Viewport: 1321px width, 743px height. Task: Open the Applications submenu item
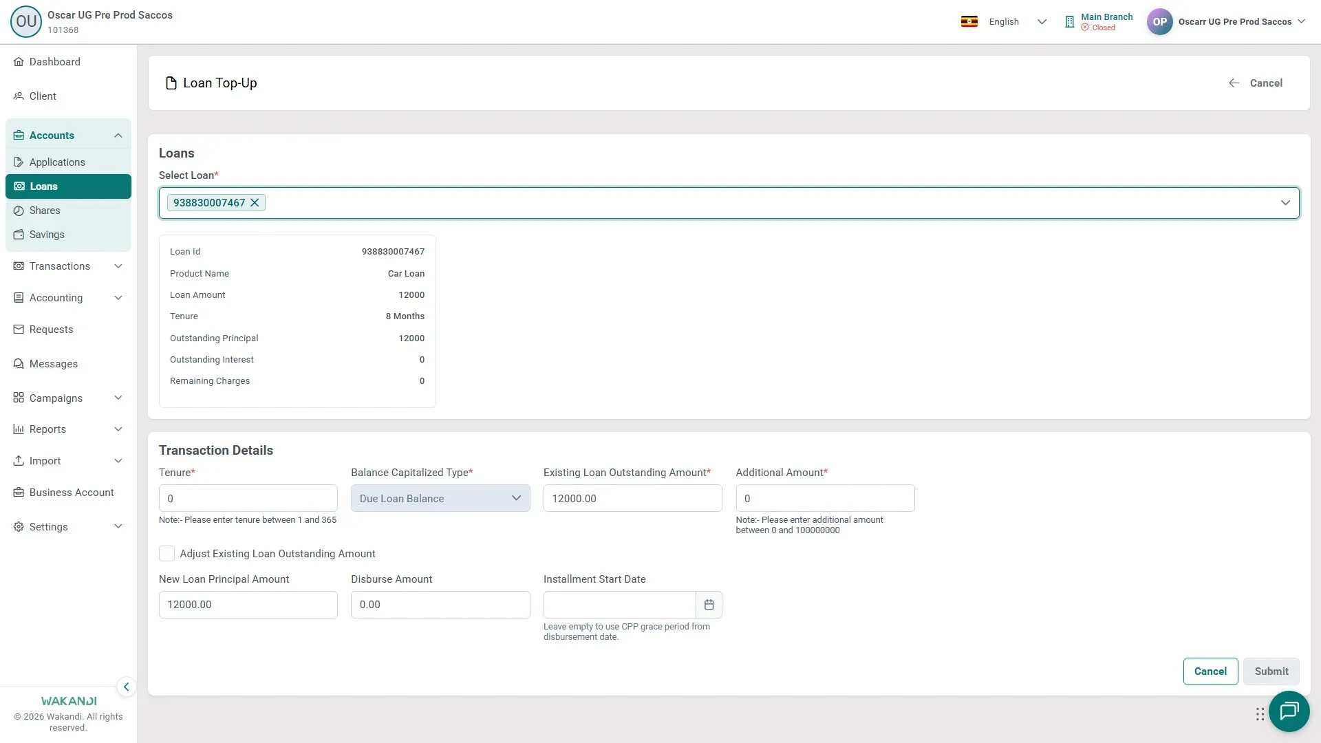[x=68, y=162]
